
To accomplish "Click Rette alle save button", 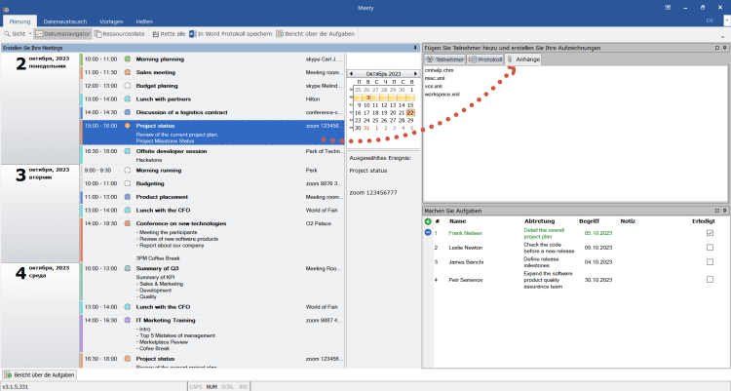I will [169, 34].
